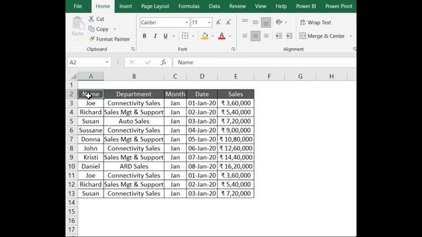422x237 pixels.
Task: Apply borders using the Borders icon
Action: [x=185, y=36]
